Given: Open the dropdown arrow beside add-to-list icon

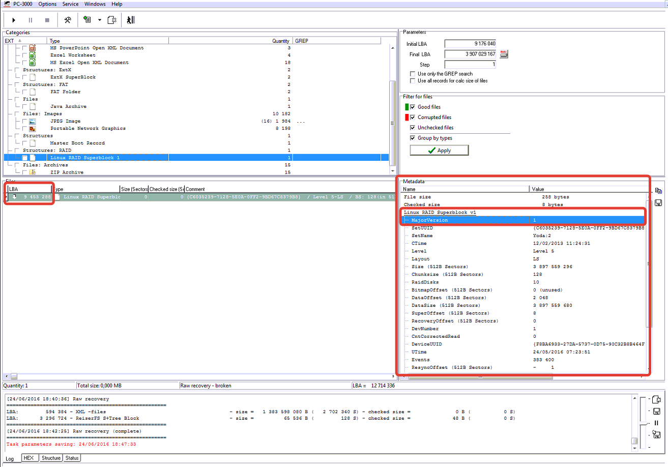Looking at the screenshot, I should click(100, 20).
